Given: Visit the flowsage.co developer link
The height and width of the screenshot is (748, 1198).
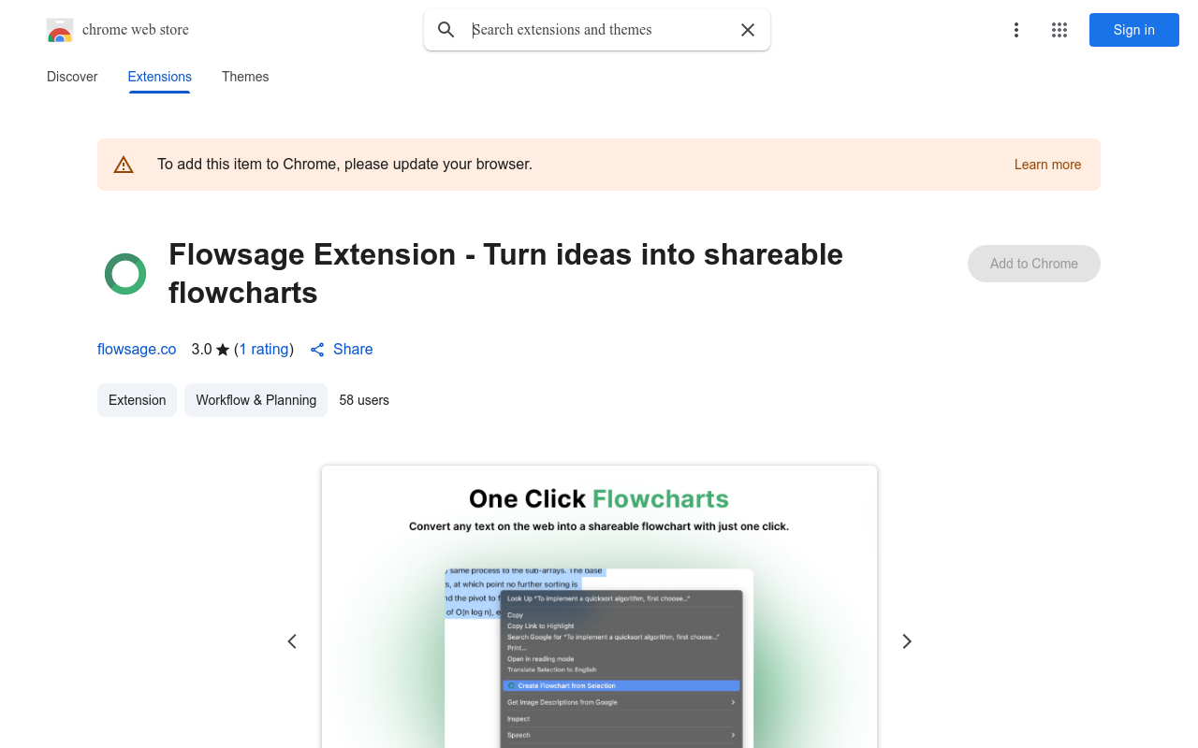Looking at the screenshot, I should tap(137, 349).
